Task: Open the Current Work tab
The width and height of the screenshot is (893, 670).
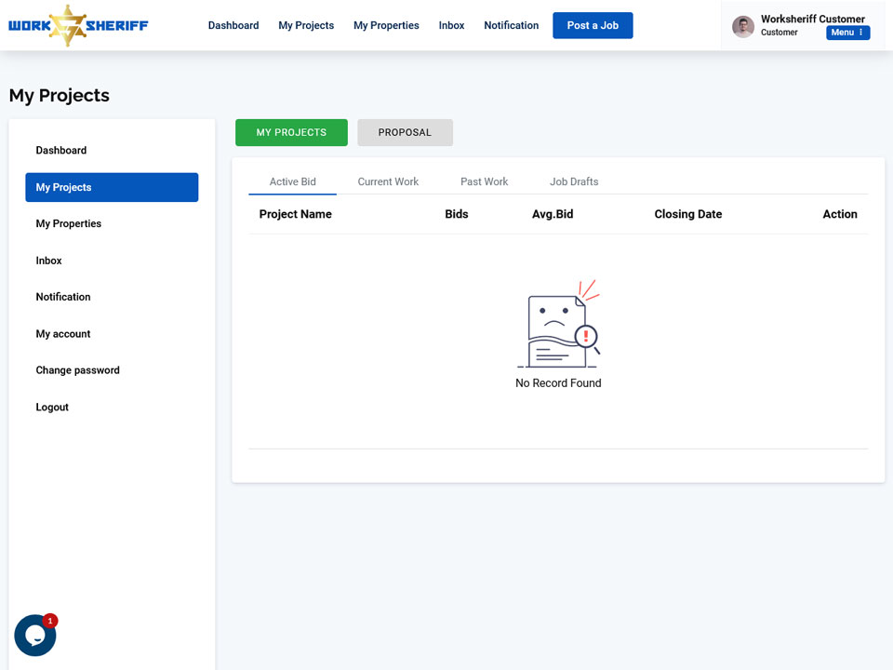Action: (x=388, y=181)
